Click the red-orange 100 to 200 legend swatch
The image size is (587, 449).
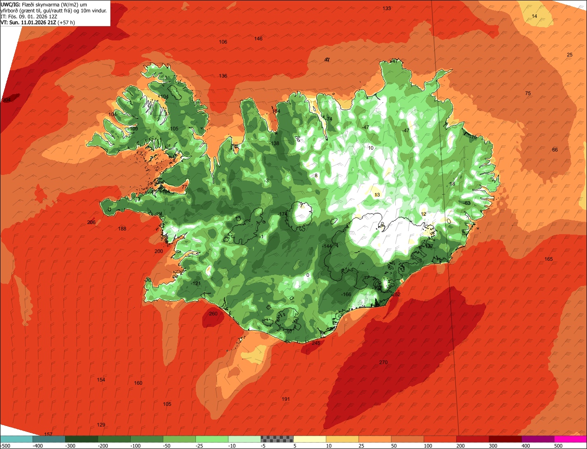pos(439,439)
